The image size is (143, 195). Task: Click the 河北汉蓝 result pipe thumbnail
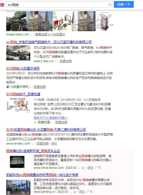pyautogui.click(x=18, y=53)
